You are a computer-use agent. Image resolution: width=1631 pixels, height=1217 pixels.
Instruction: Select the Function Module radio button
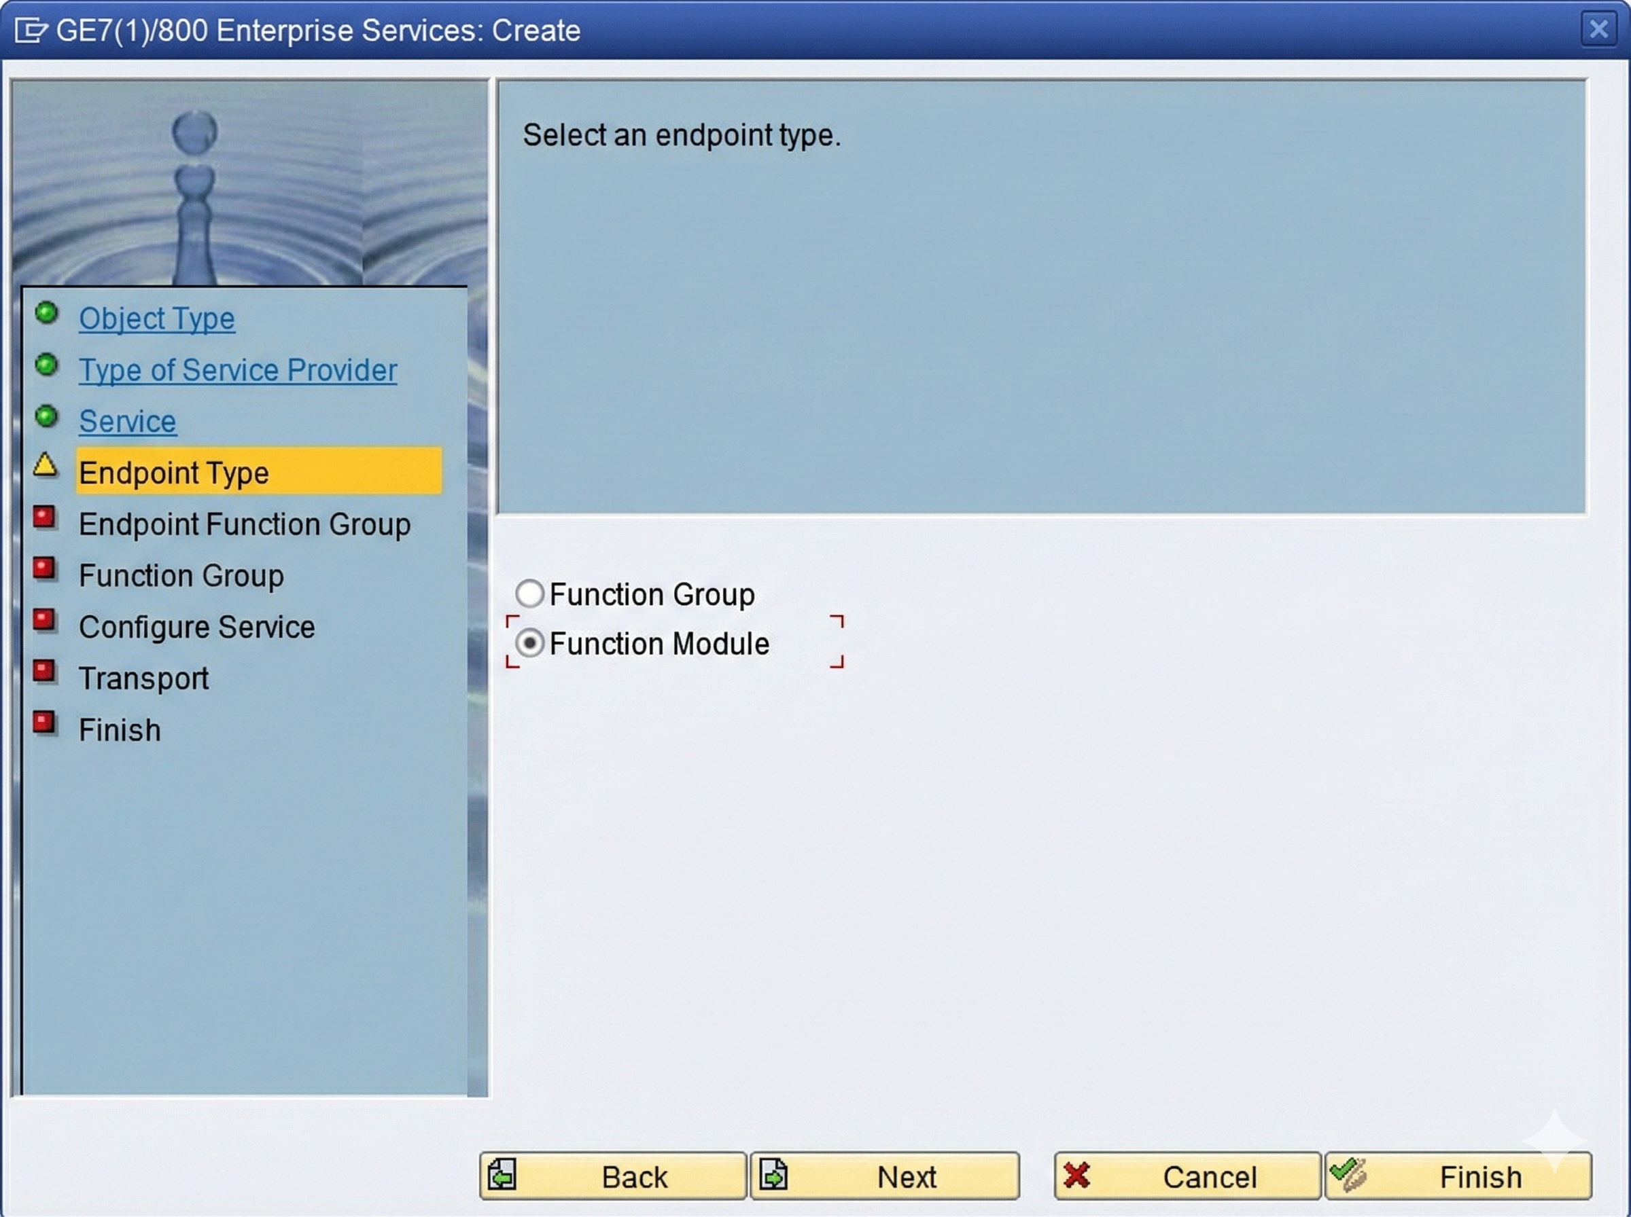click(529, 643)
